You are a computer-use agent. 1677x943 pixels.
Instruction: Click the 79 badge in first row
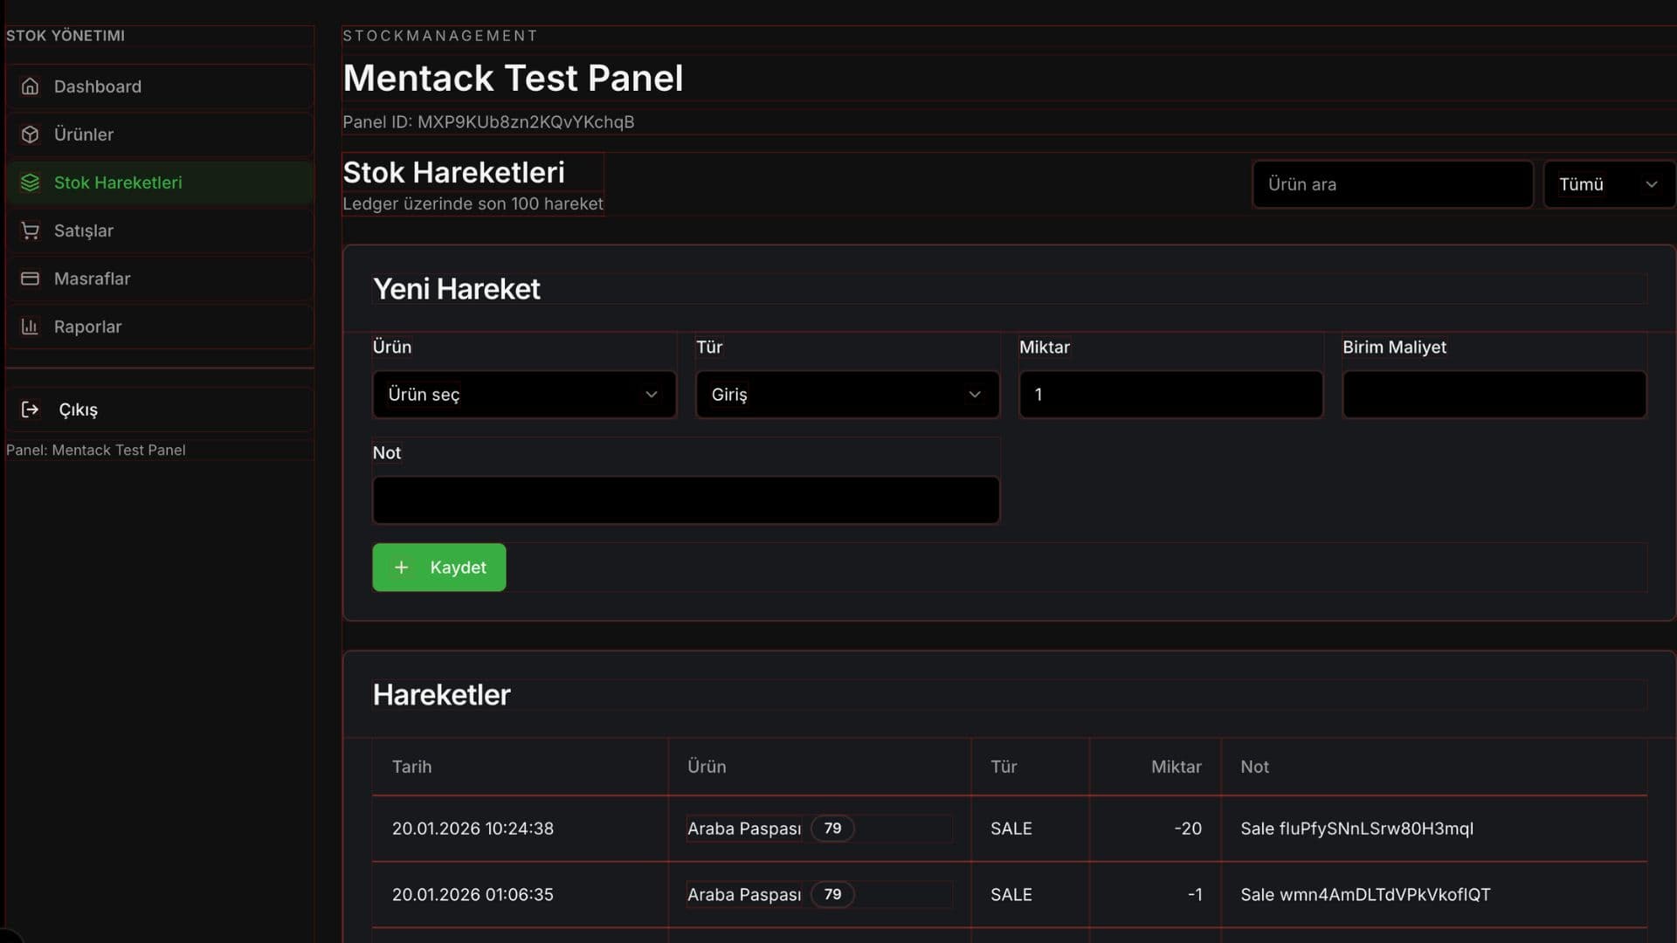click(832, 829)
